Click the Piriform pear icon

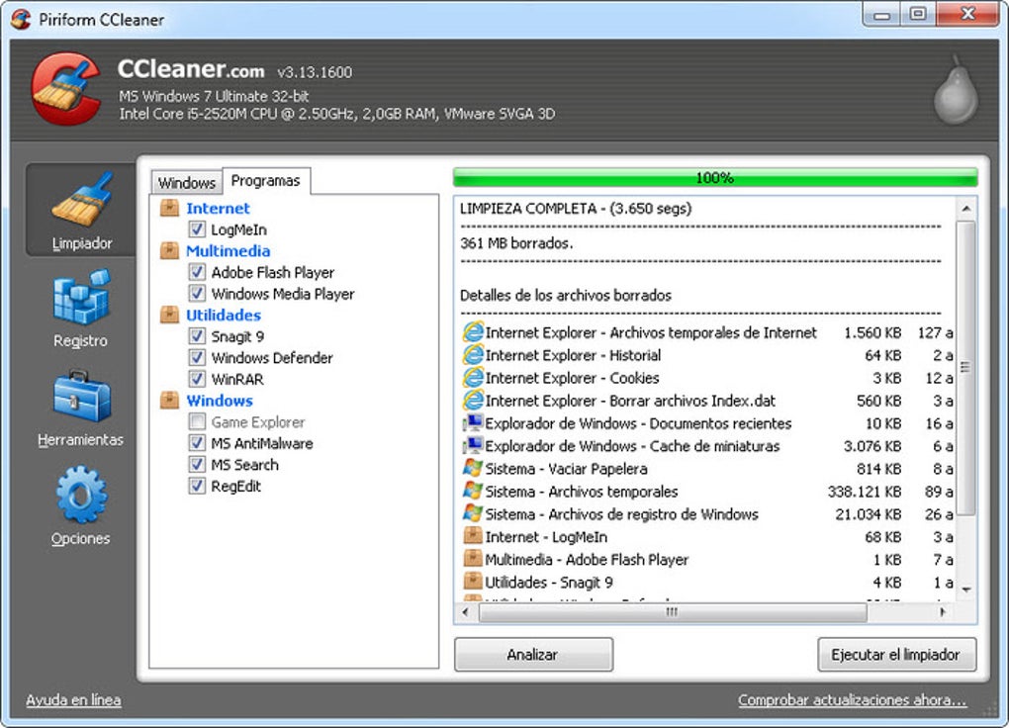point(957,90)
